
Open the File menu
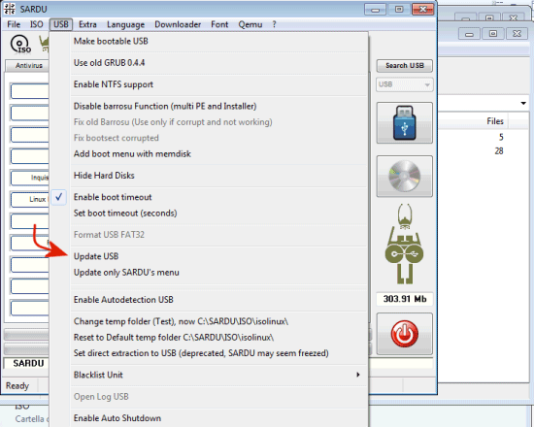14,24
